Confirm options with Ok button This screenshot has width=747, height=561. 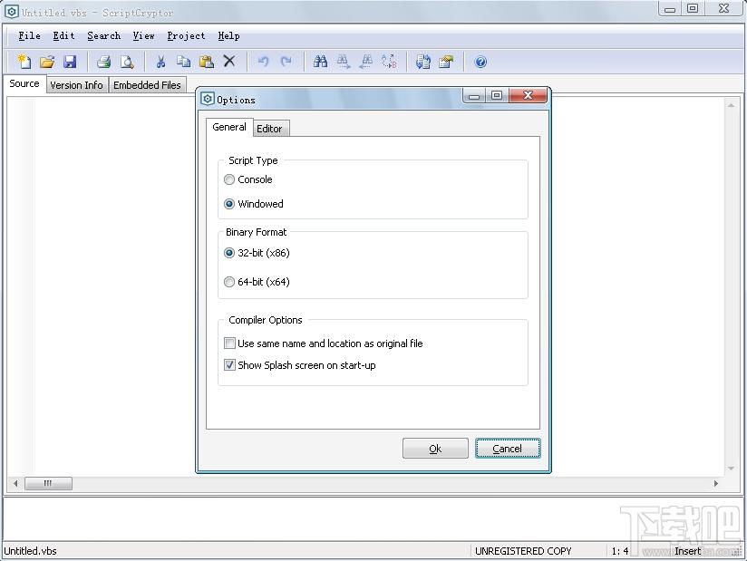pos(435,449)
